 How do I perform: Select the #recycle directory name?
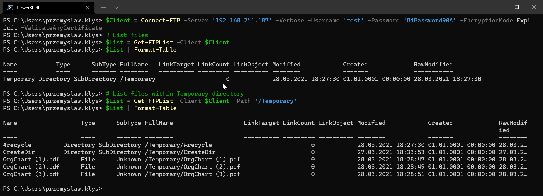pos(17,145)
